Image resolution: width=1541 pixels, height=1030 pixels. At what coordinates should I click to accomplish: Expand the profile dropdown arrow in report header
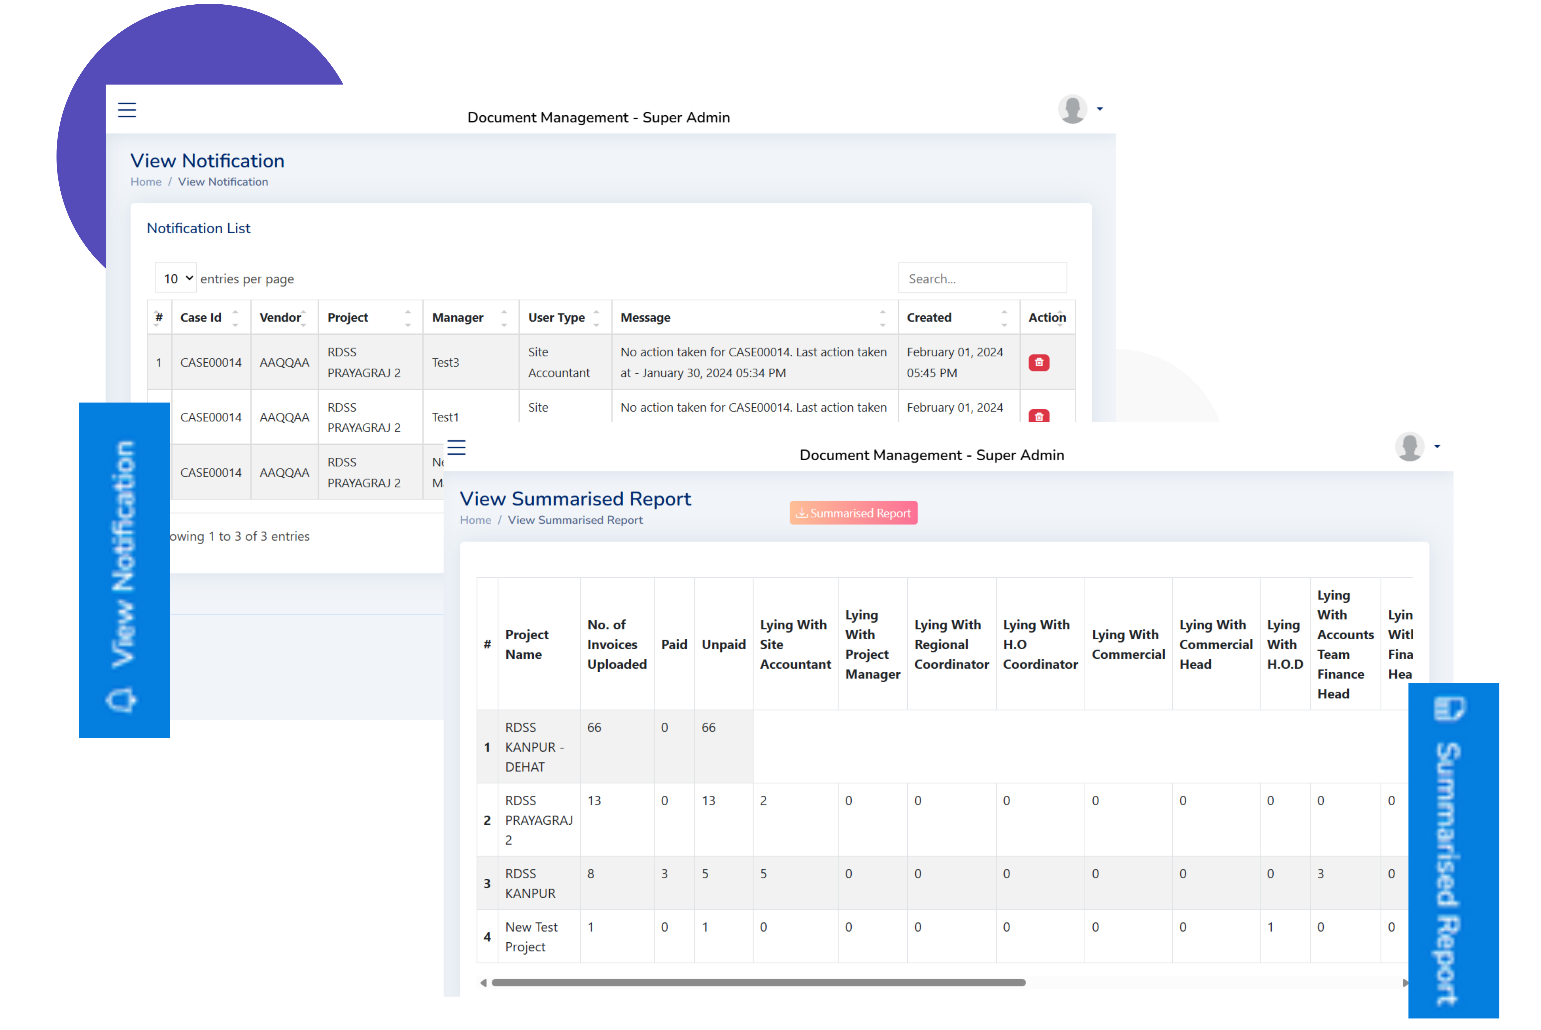coord(1437,447)
